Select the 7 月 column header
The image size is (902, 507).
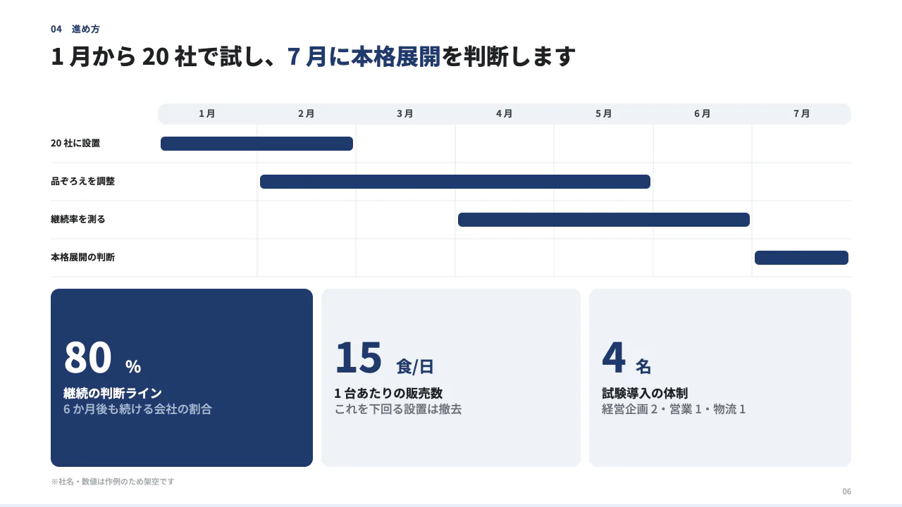[802, 113]
